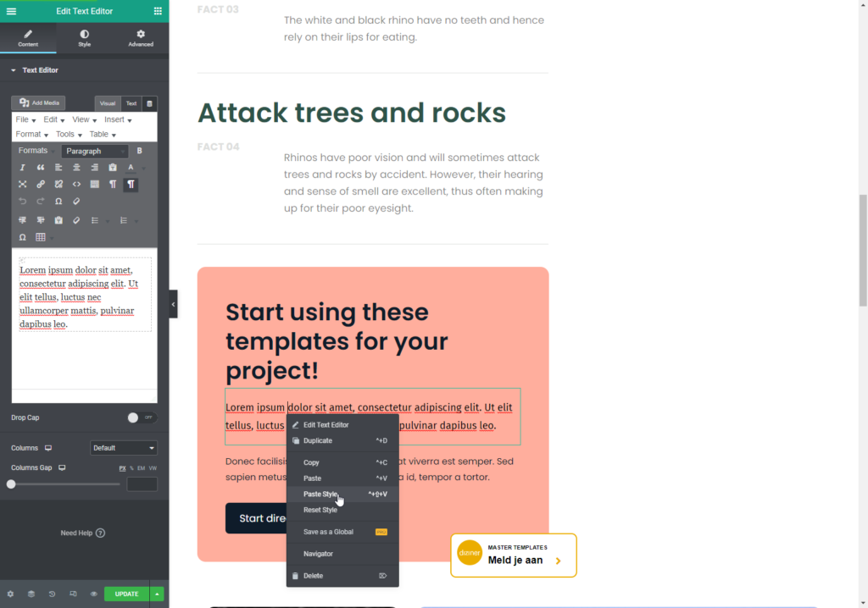Click the Responsive Mode icon
The width and height of the screenshot is (868, 608).
[73, 594]
